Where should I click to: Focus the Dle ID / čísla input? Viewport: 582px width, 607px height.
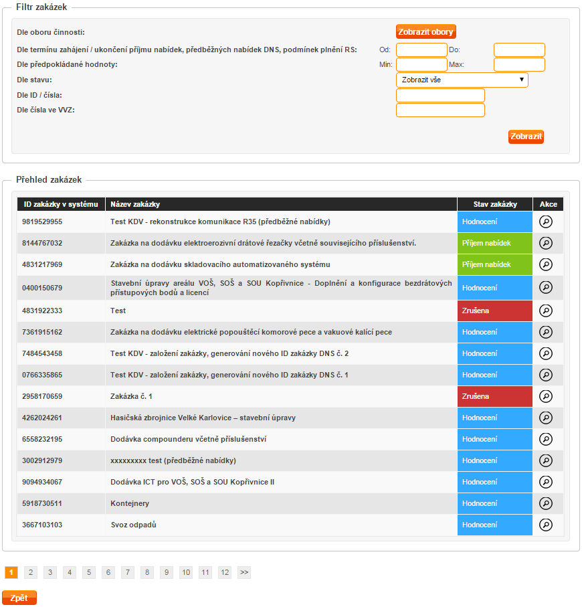pos(440,95)
